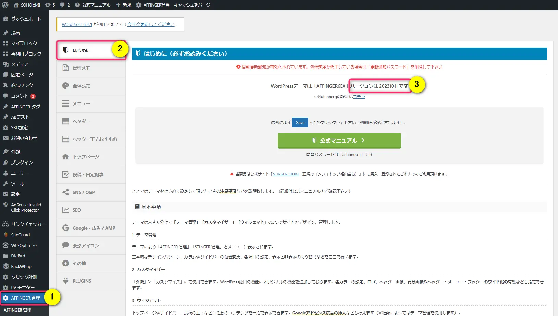The image size is (558, 316).
Task: Open comments via the admin bar speech bubble icon
Action: pyautogui.click(x=63, y=5)
